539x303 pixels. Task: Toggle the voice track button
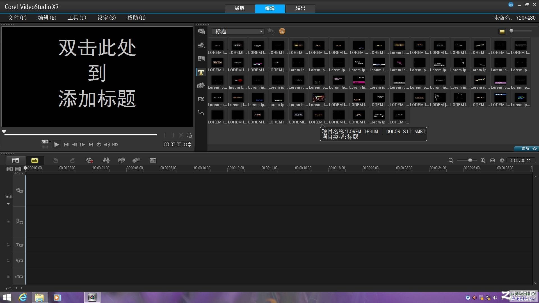(x=19, y=261)
